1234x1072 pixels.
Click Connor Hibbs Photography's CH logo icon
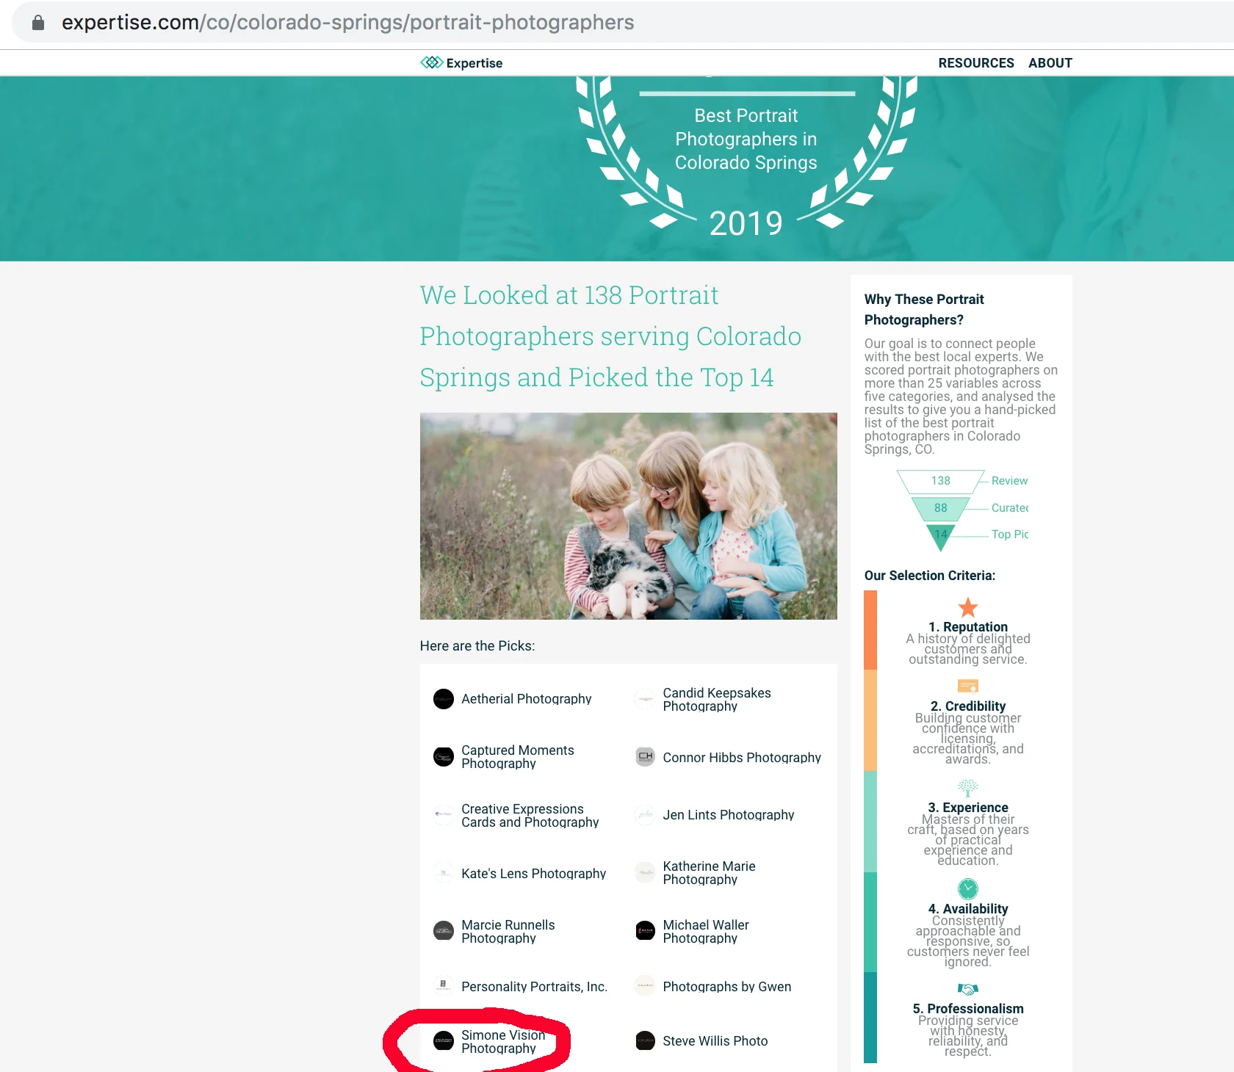click(x=645, y=756)
